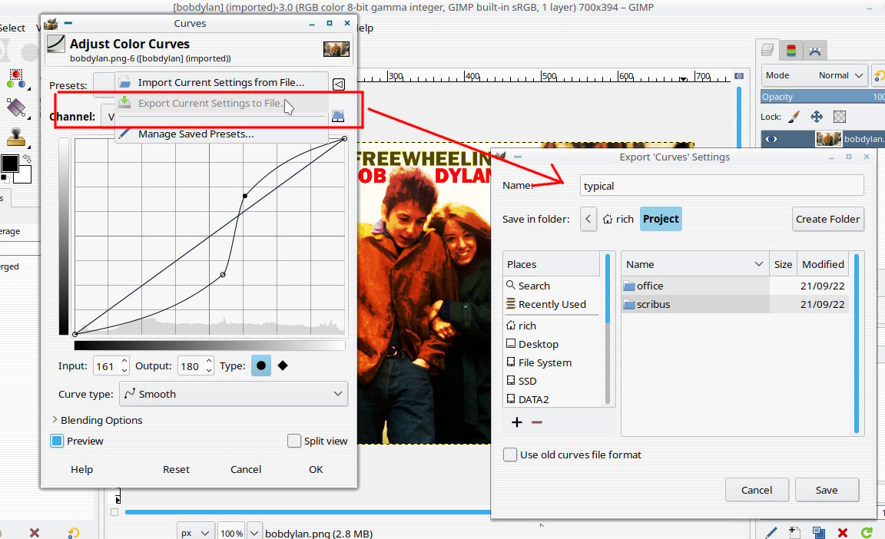Select the Select by Color tool

pos(16,79)
